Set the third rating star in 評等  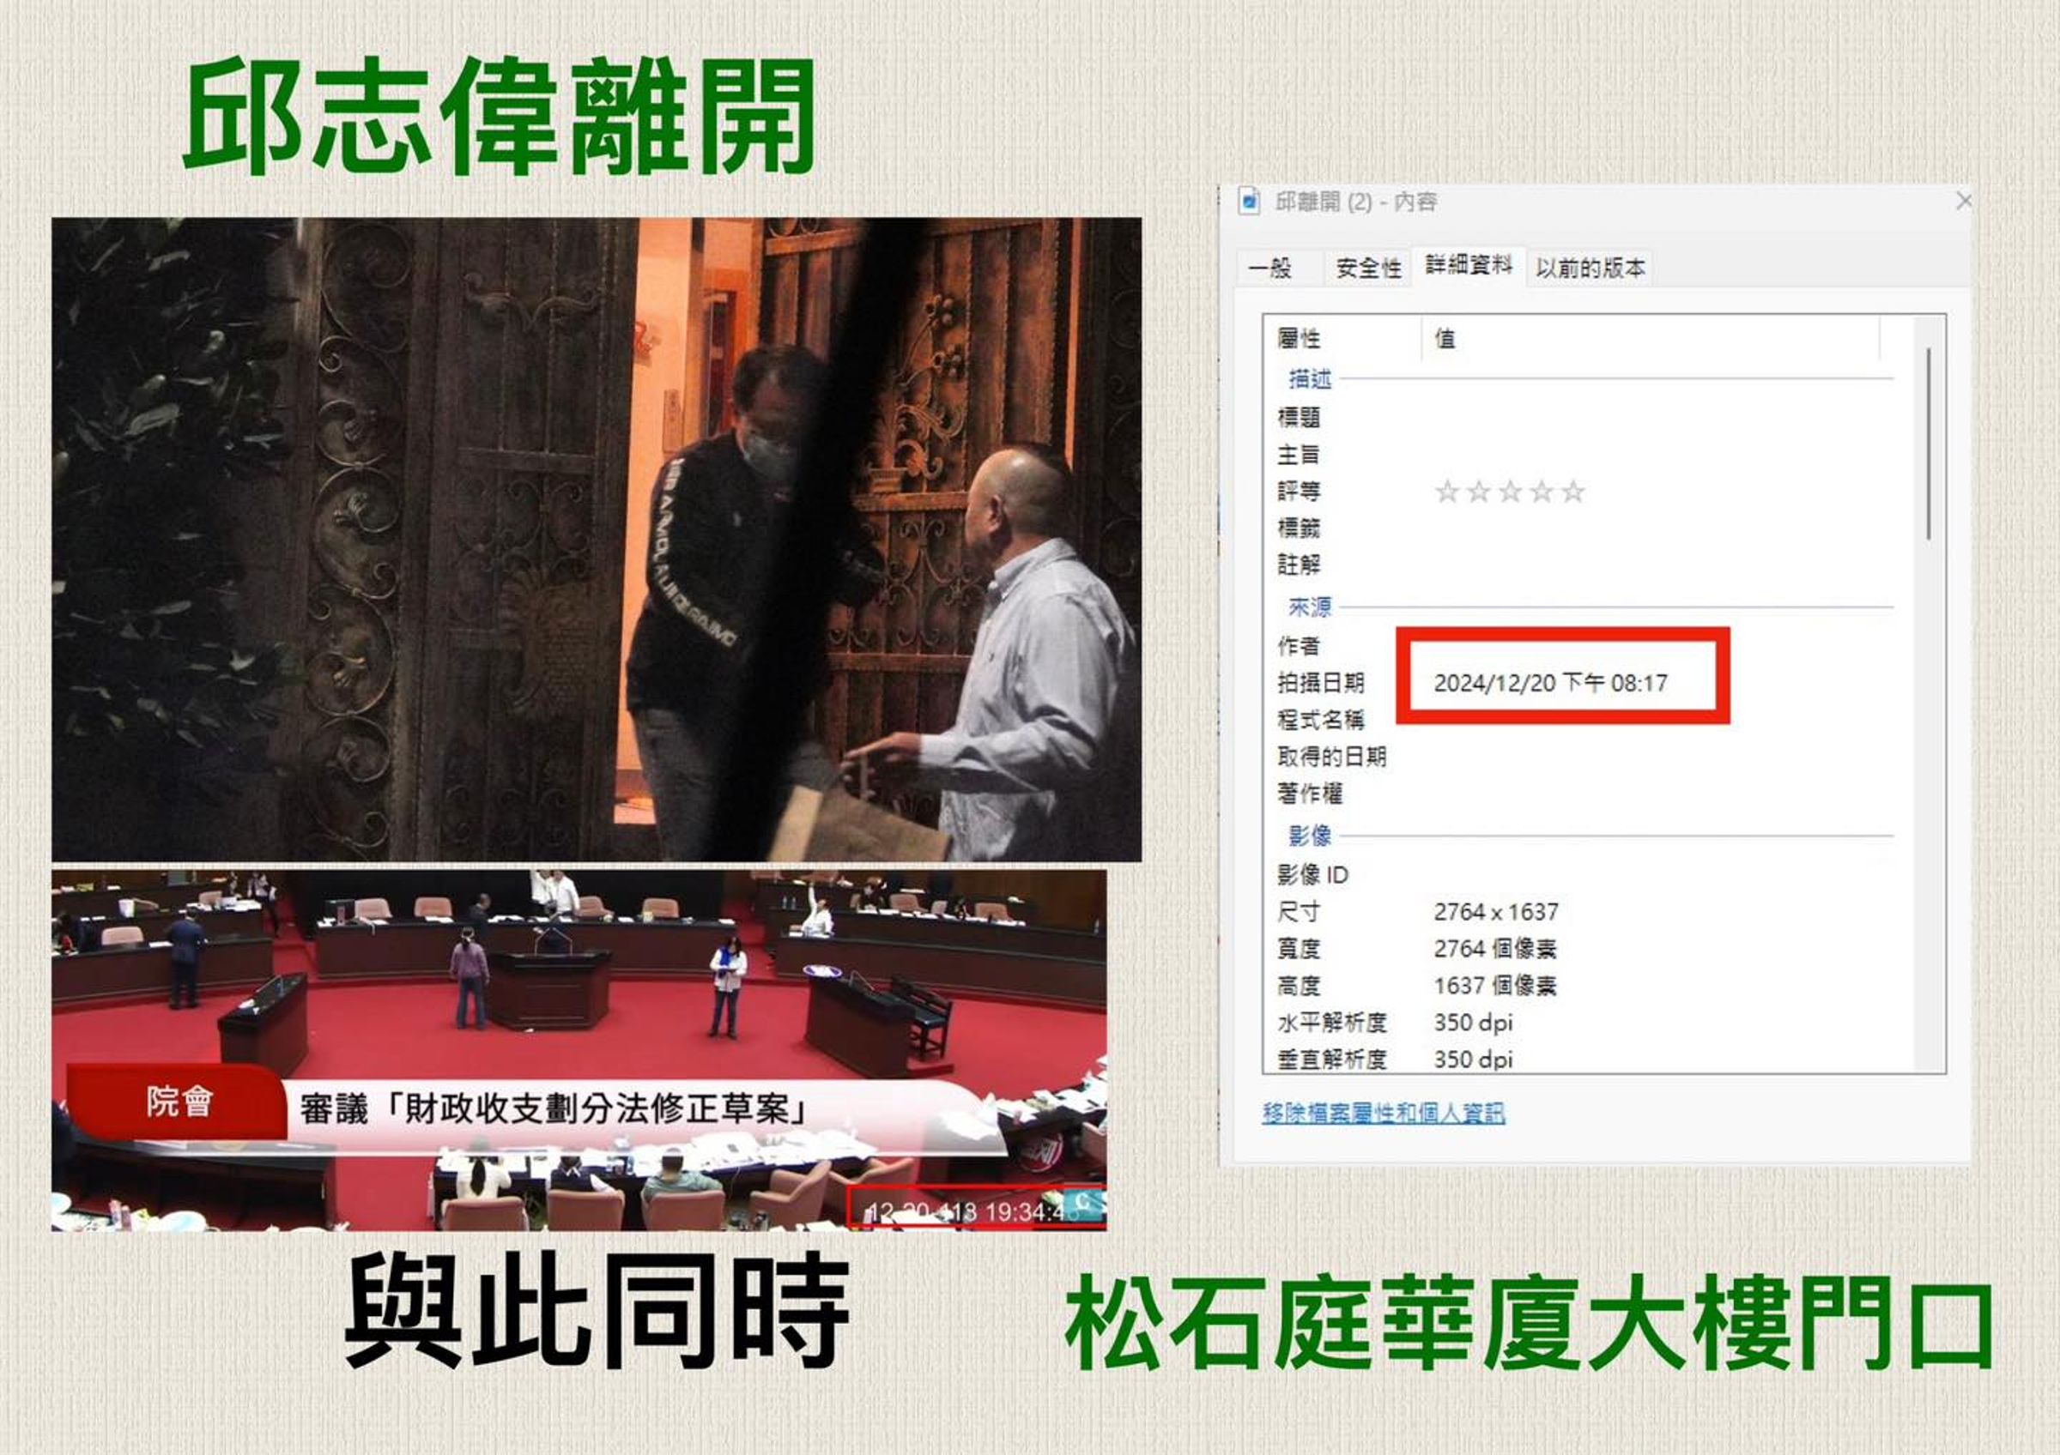coord(1510,492)
